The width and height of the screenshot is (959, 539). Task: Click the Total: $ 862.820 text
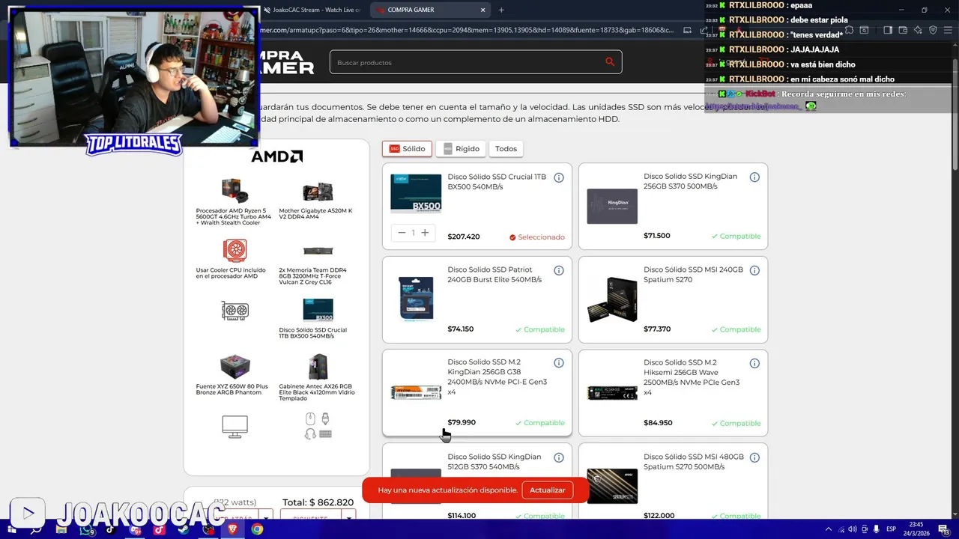(318, 502)
